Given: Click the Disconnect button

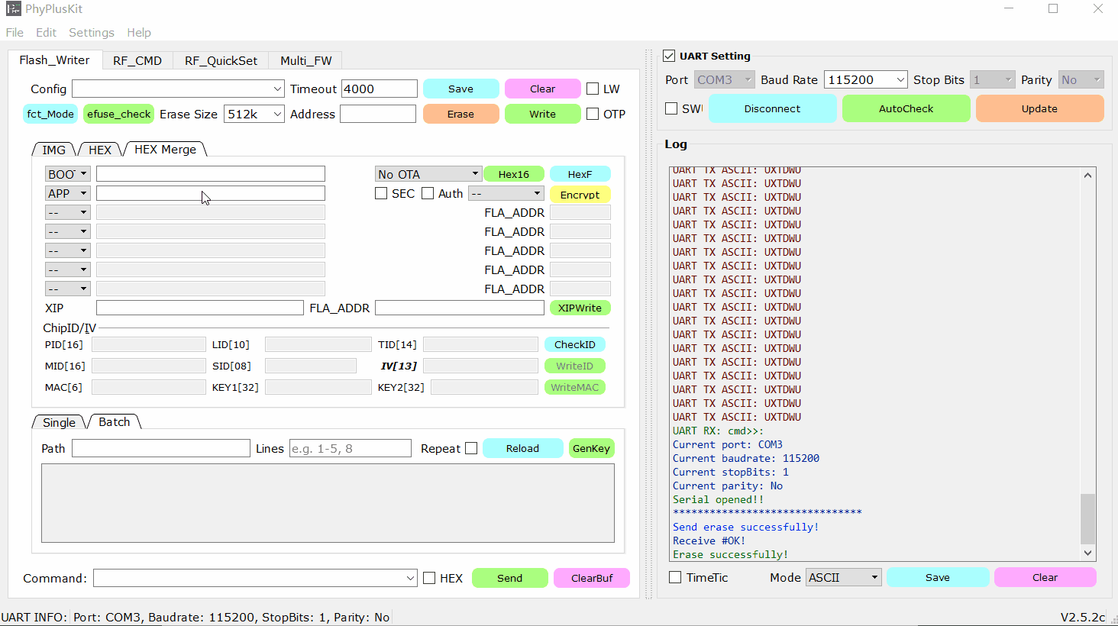Looking at the screenshot, I should point(772,108).
